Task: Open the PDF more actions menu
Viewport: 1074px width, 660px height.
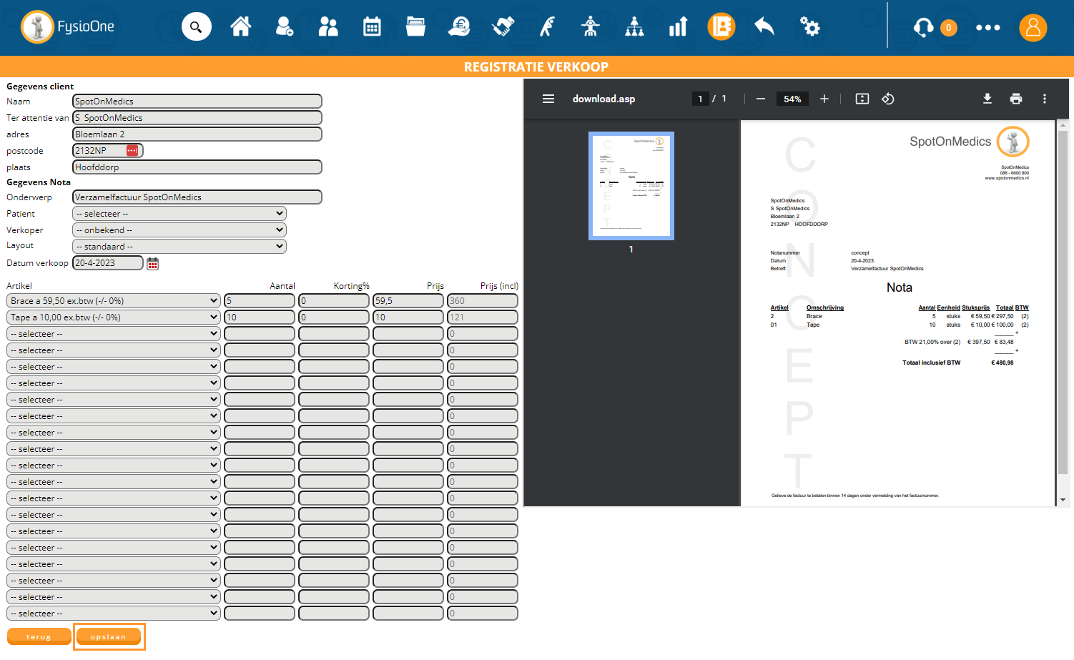Action: coord(1044,99)
